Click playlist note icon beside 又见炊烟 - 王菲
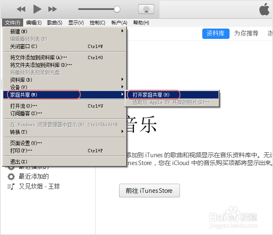Viewport: 273px width, 235px height. [x=11, y=187]
